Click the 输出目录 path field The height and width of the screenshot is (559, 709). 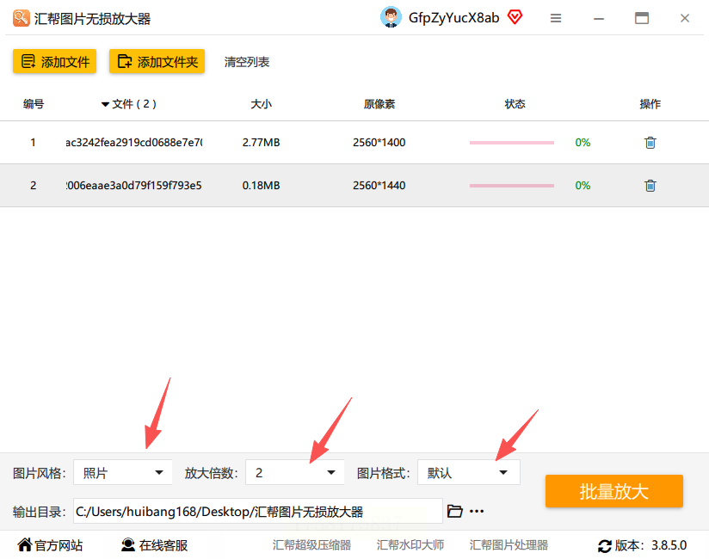258,511
